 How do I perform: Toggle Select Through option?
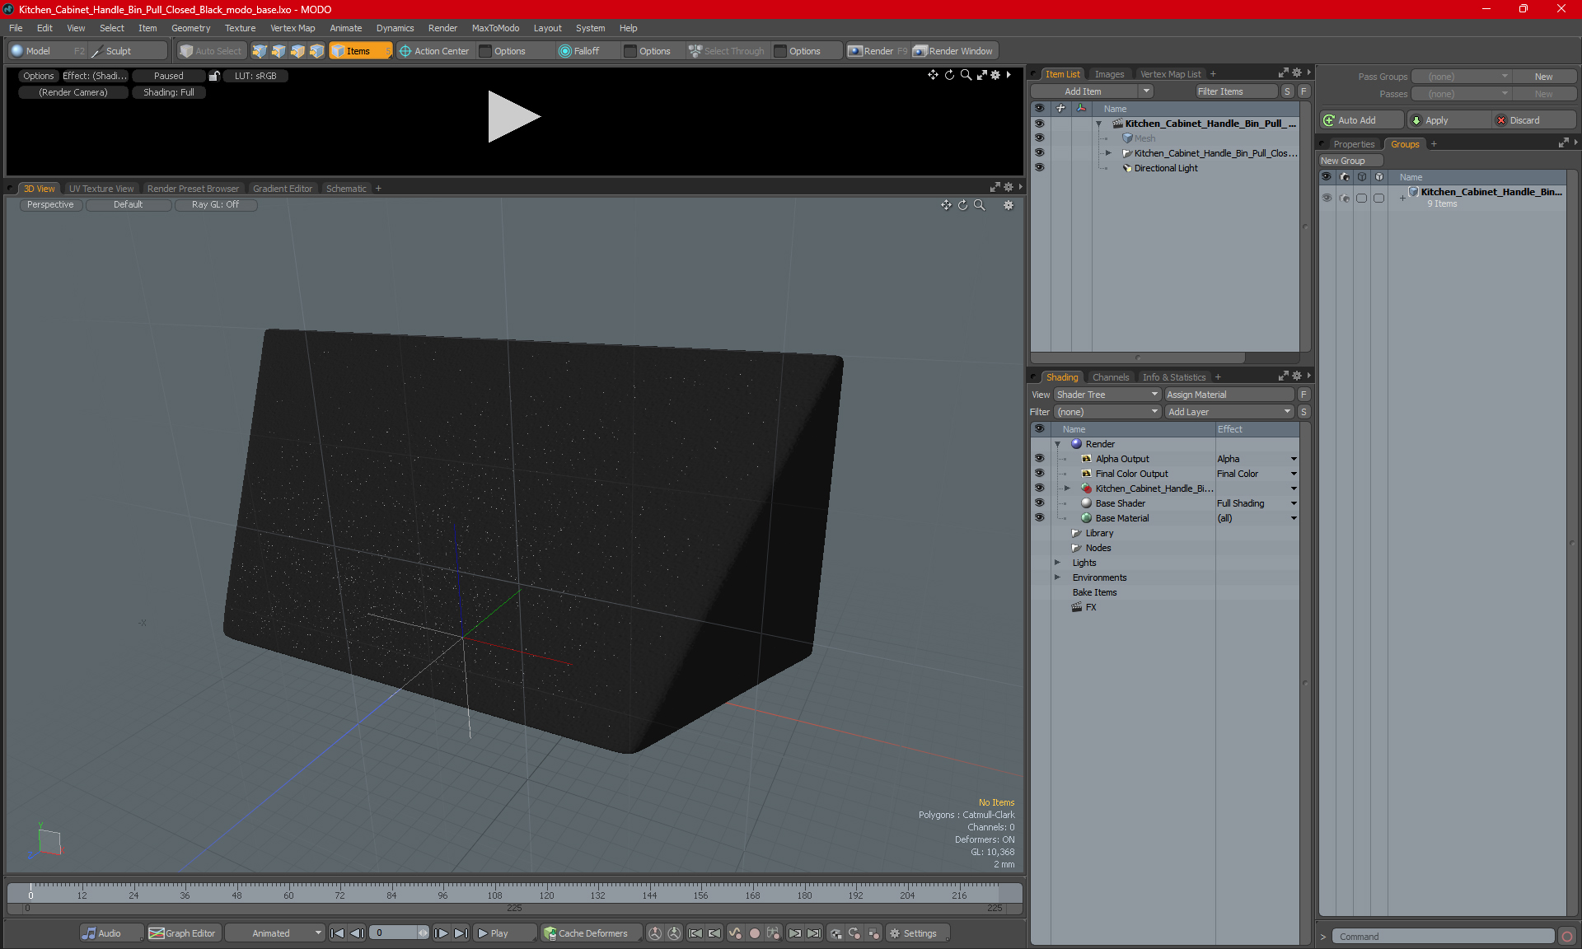(x=727, y=51)
